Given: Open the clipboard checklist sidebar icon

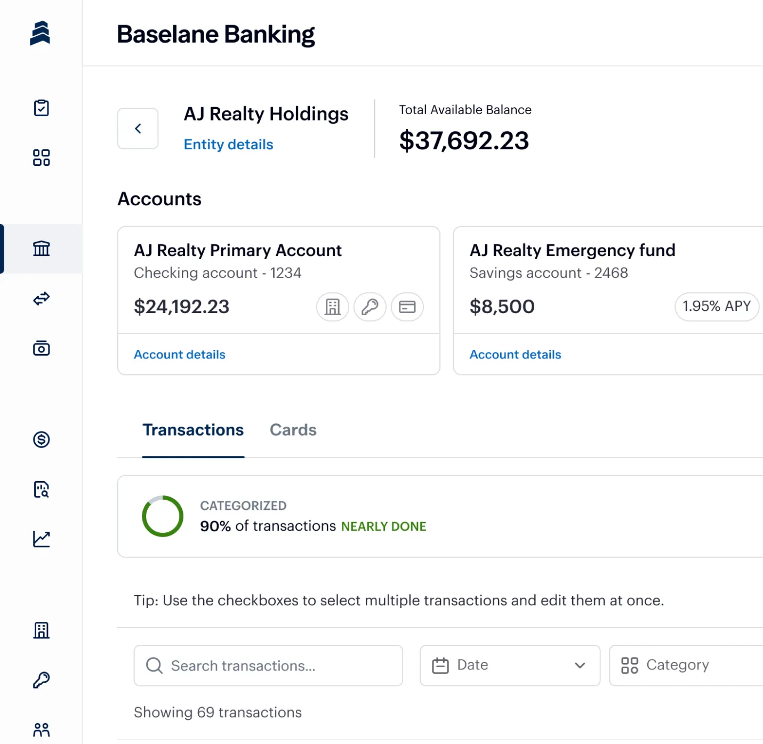Looking at the screenshot, I should tap(41, 108).
